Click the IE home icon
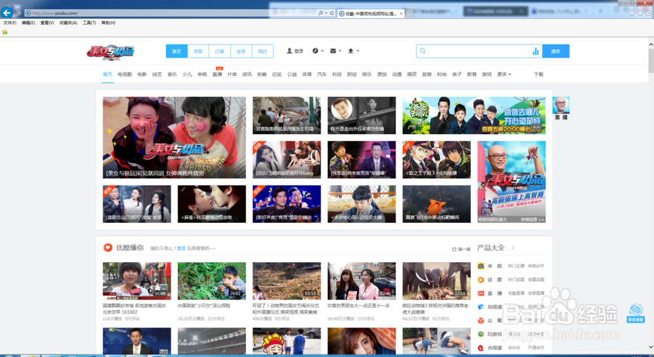Viewport: 654px width, 357px height. (632, 13)
